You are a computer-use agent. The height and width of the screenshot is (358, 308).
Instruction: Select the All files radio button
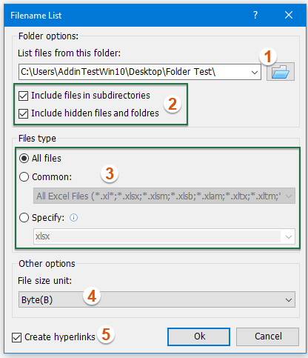(24, 159)
